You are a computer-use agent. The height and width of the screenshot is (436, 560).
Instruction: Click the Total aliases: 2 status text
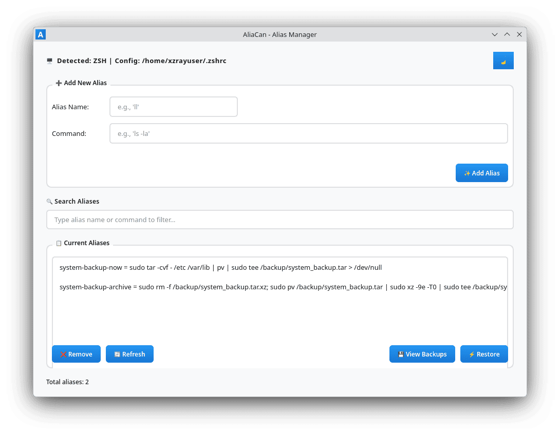[x=67, y=382]
